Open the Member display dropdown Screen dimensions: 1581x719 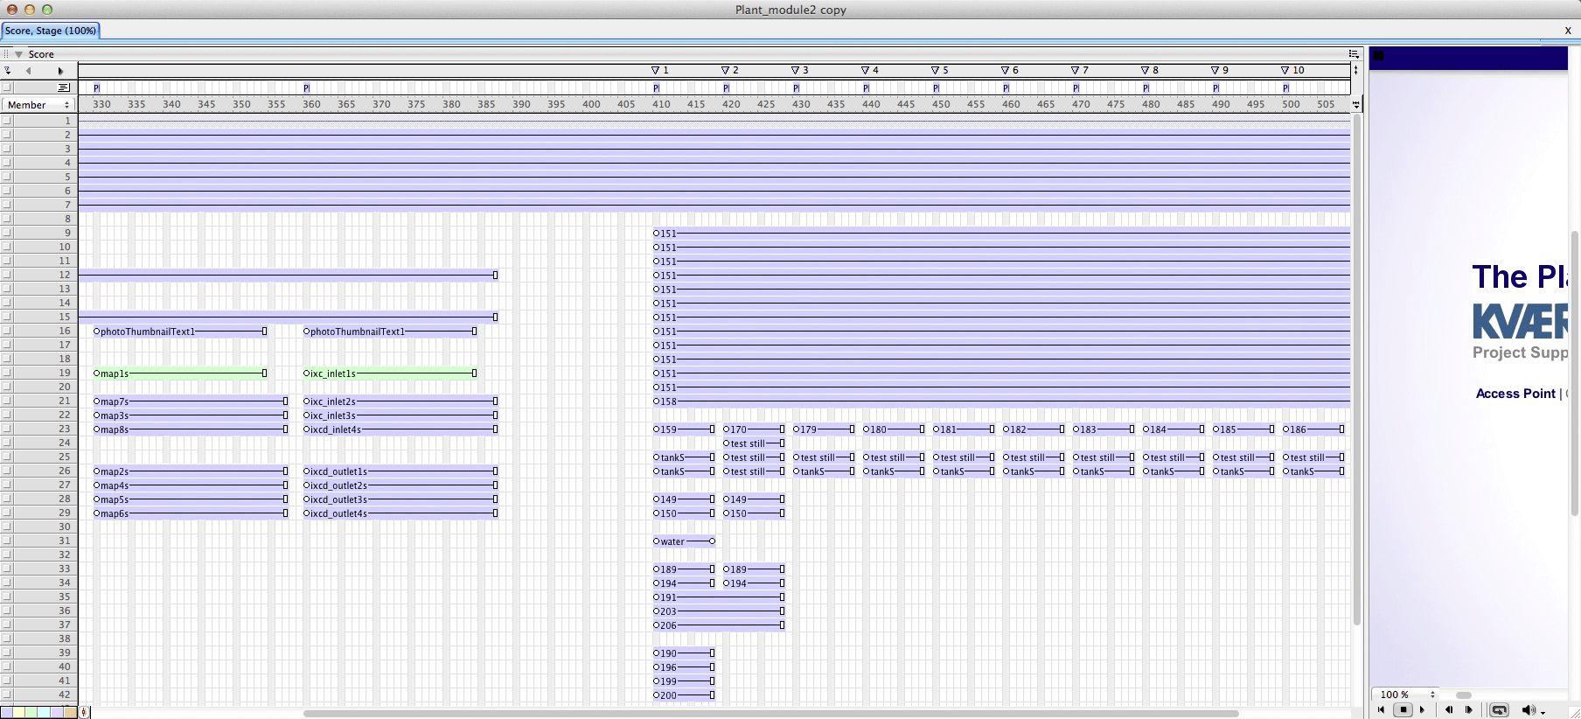click(x=38, y=105)
